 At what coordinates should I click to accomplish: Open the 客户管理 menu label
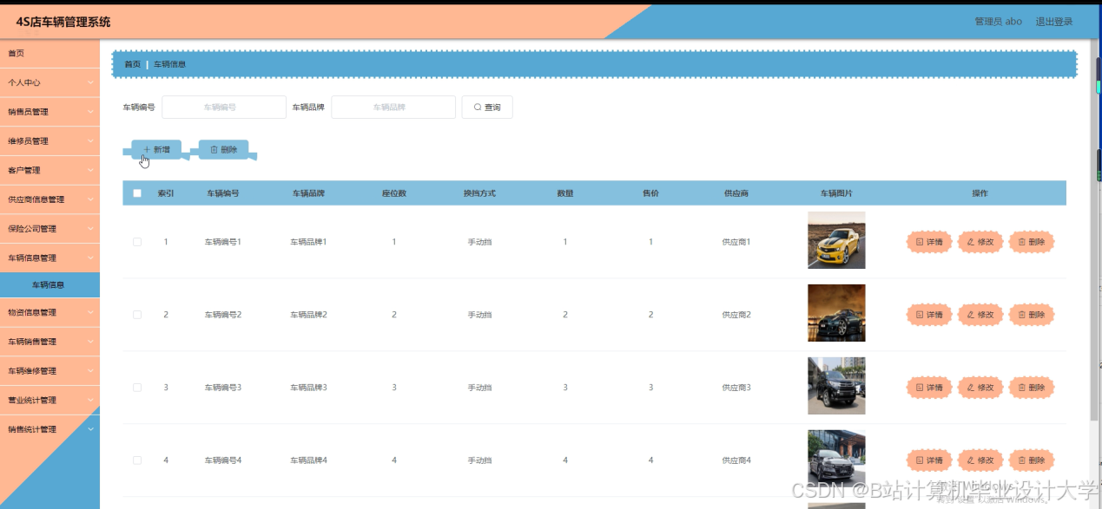(x=24, y=170)
